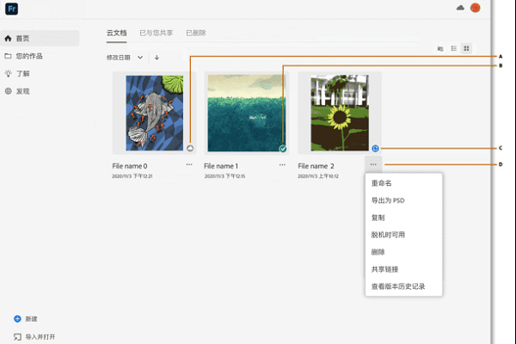Open more options for File name 0

point(188,164)
